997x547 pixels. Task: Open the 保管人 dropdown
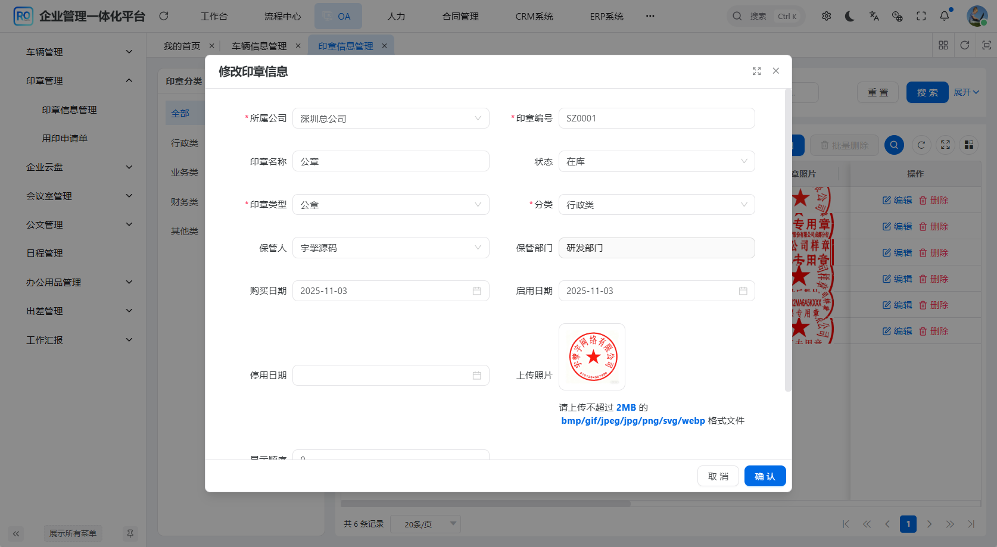391,248
